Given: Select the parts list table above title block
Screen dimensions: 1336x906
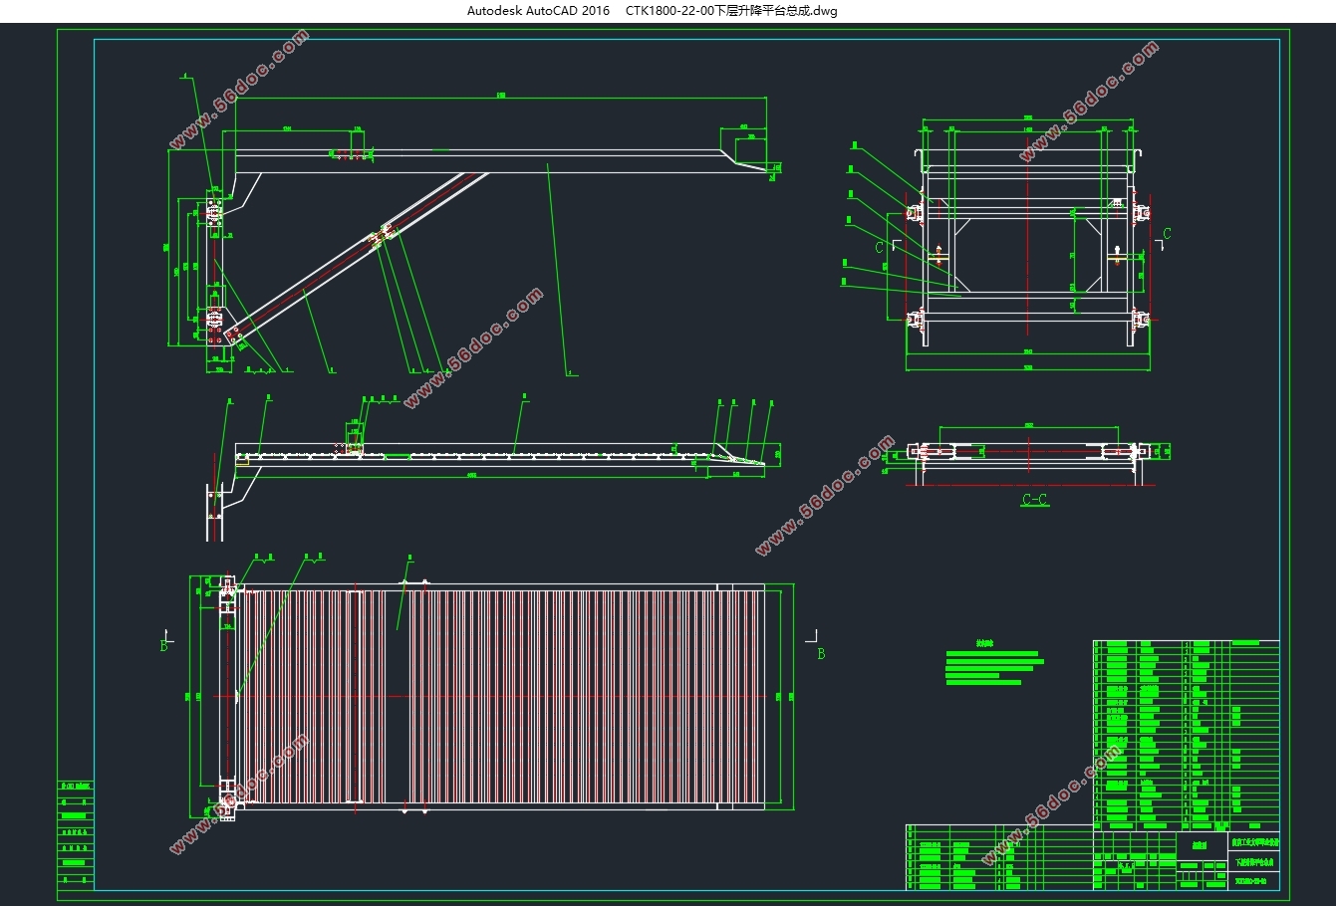Looking at the screenshot, I should pyautogui.click(x=1186, y=736).
